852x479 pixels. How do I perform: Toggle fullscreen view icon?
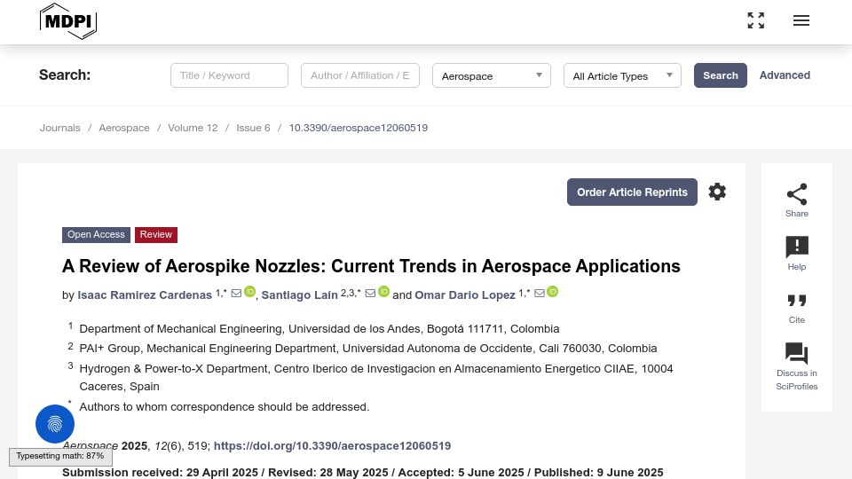756,20
